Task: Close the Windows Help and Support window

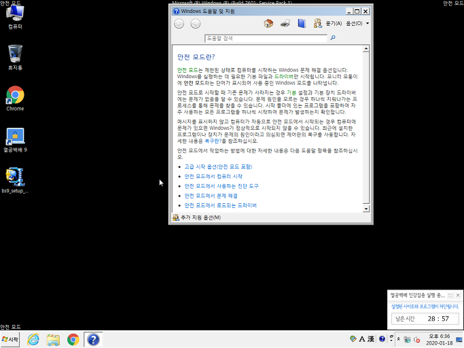Action: pyautogui.click(x=365, y=12)
